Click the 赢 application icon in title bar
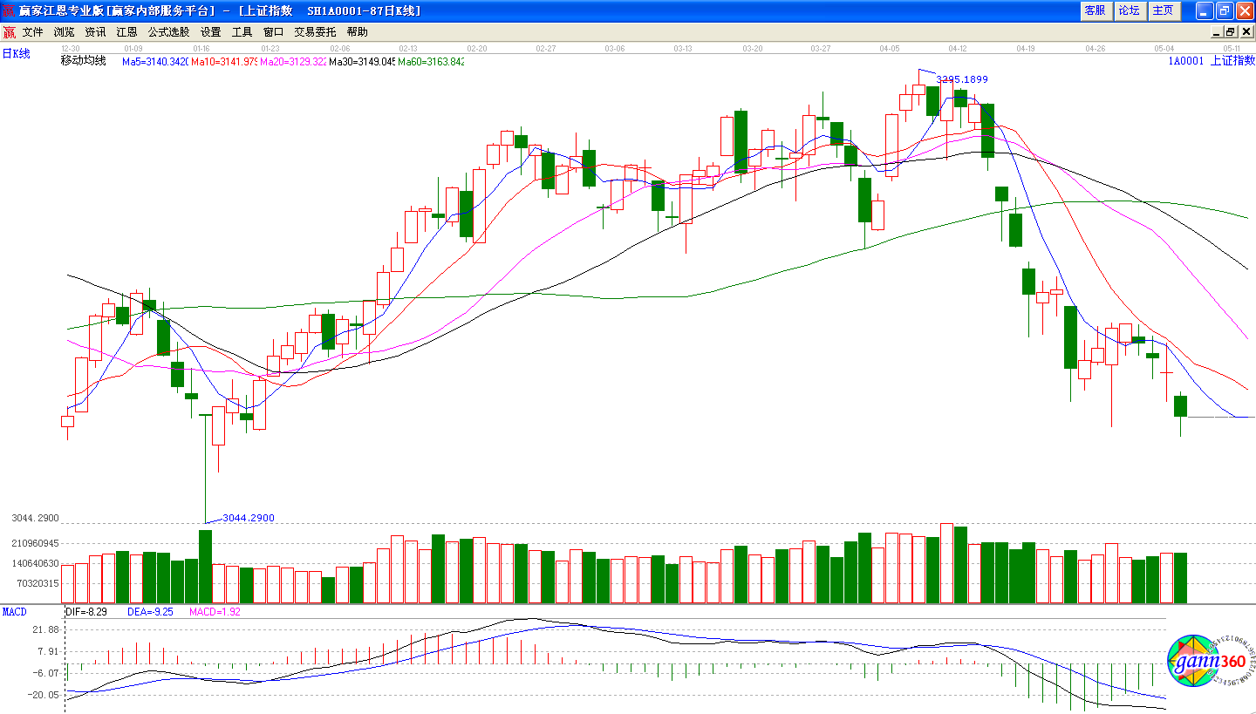Viewport: 1256px width, 714px height. click(x=9, y=10)
